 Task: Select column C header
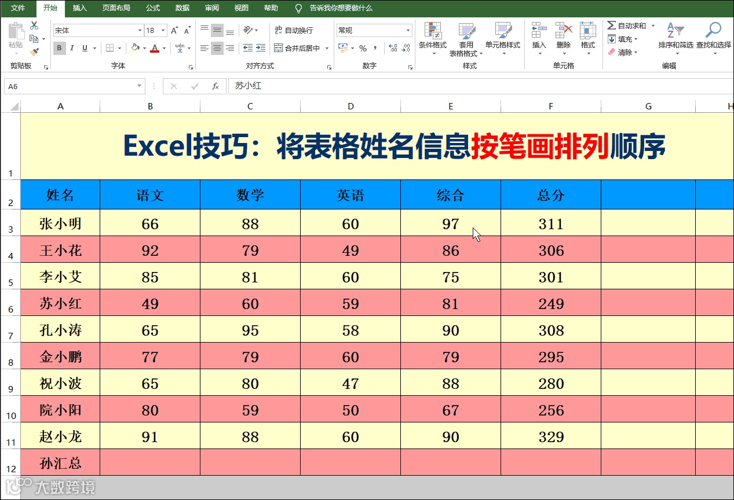point(250,106)
